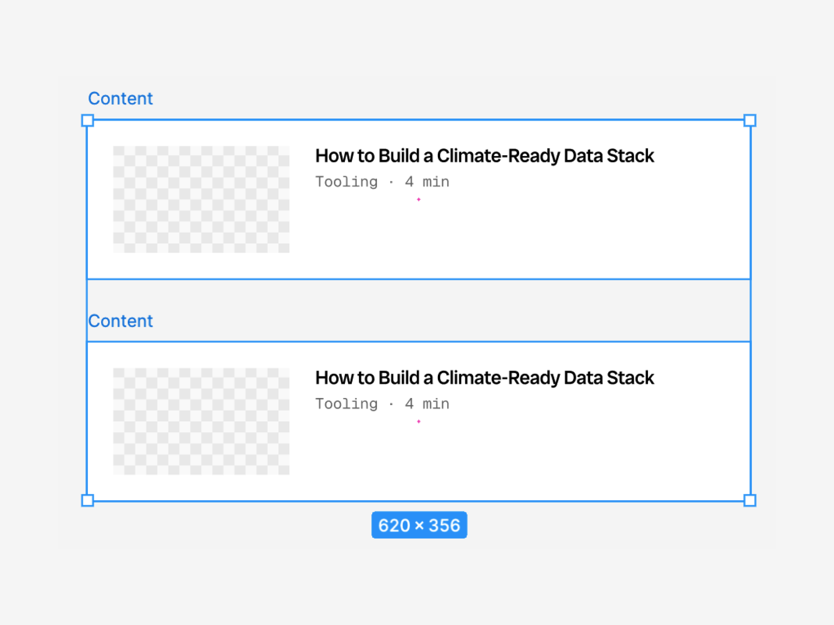834x625 pixels.
Task: Select the image placeholder in the upper card
Action: [201, 199]
